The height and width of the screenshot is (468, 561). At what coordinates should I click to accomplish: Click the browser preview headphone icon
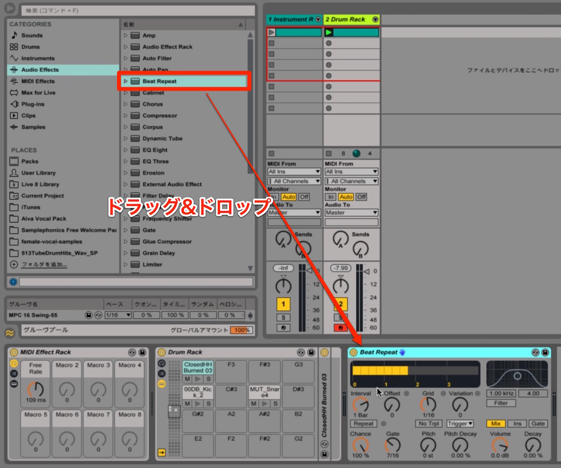(x=13, y=282)
